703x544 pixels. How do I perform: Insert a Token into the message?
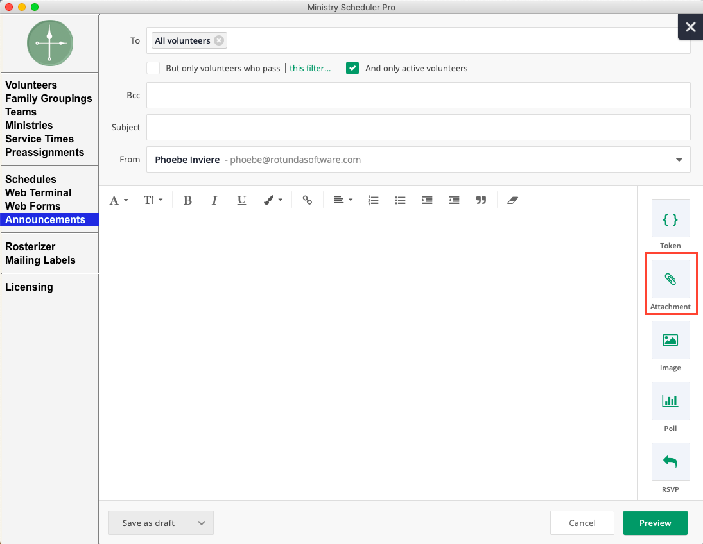[670, 219]
